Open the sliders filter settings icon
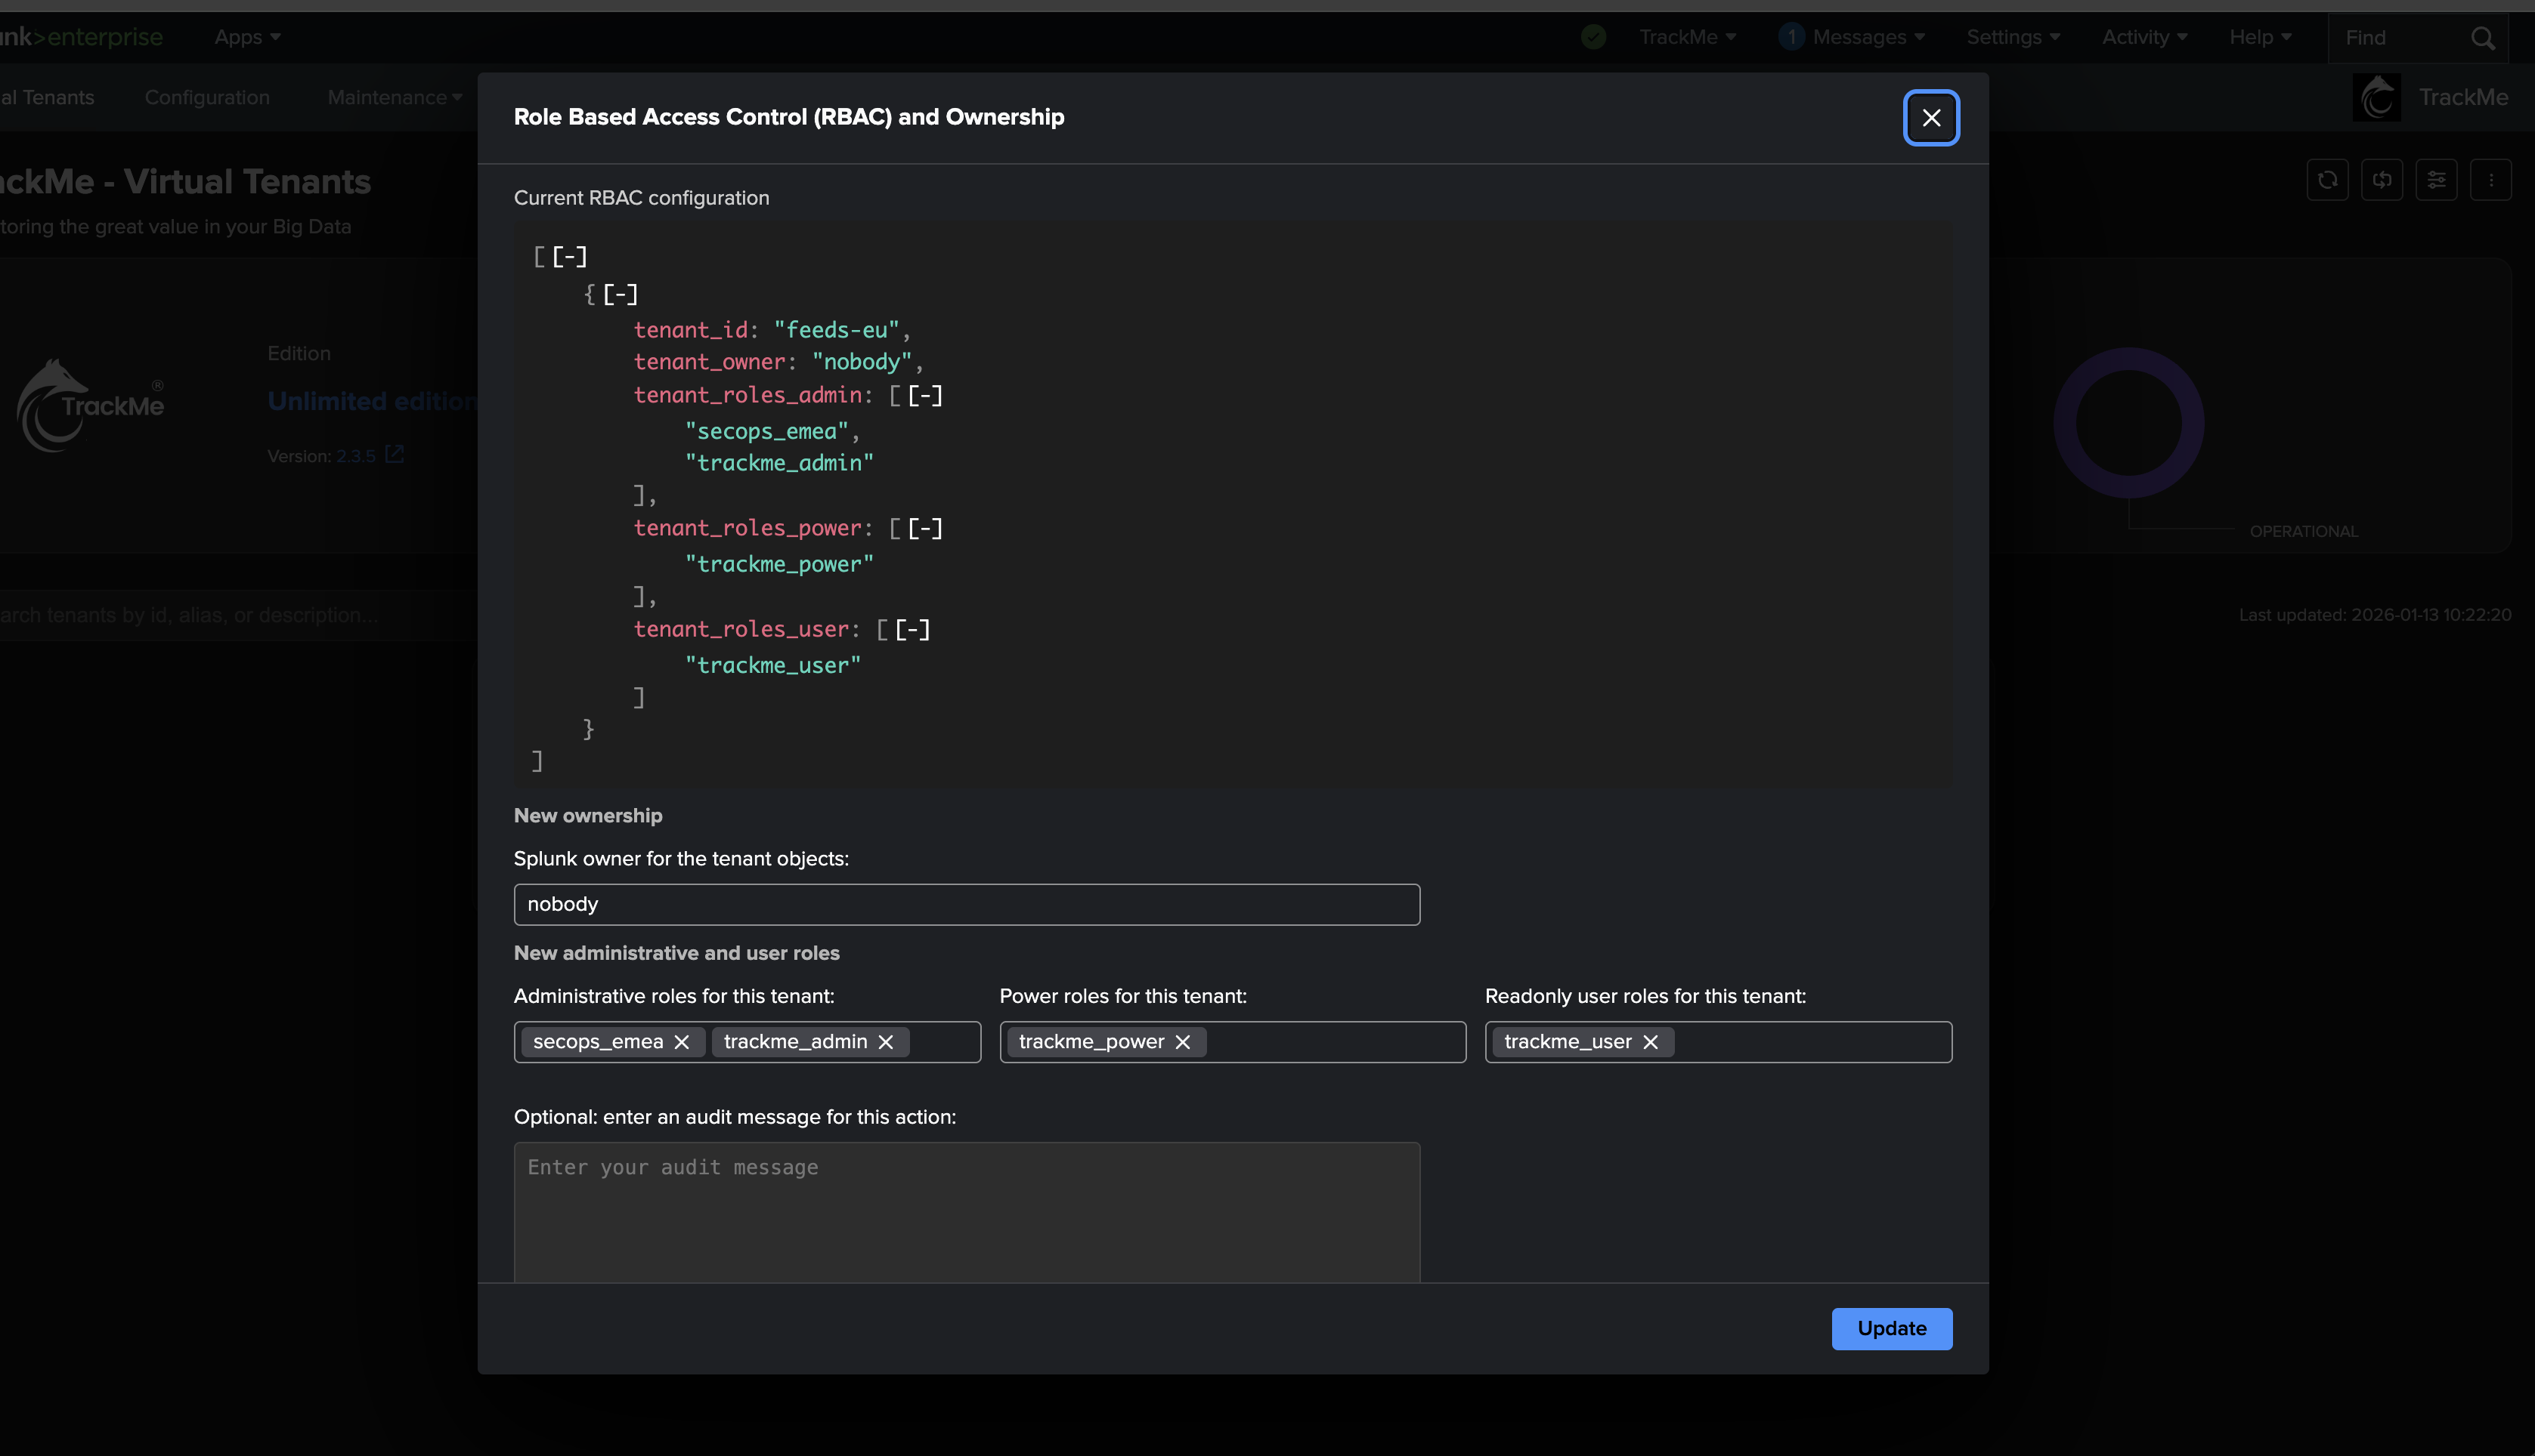This screenshot has width=2535, height=1456. 2436,180
